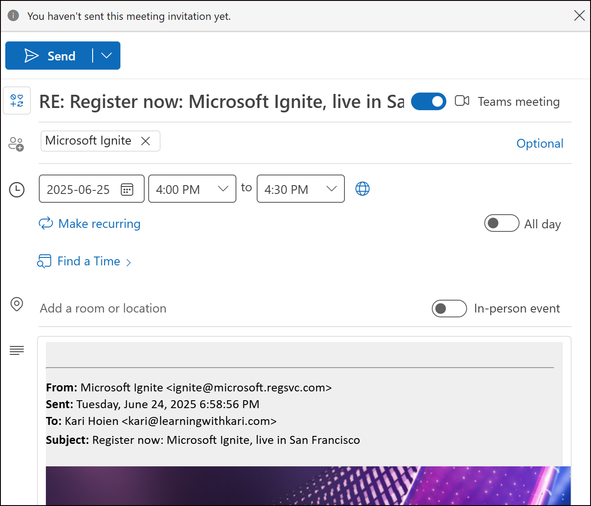Screen dimensions: 591x506
Task: Dismiss the unsent invitation notification bar
Action: 579,16
